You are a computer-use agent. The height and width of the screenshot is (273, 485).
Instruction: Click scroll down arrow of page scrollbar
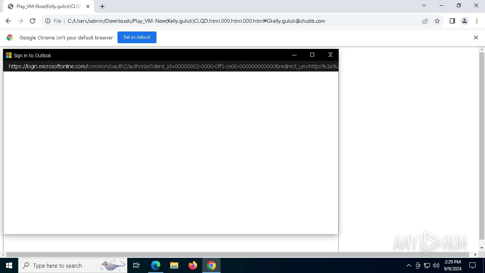point(482,248)
